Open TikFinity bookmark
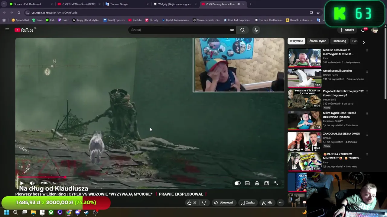Screen dimensions: 387x217 pos(151,20)
